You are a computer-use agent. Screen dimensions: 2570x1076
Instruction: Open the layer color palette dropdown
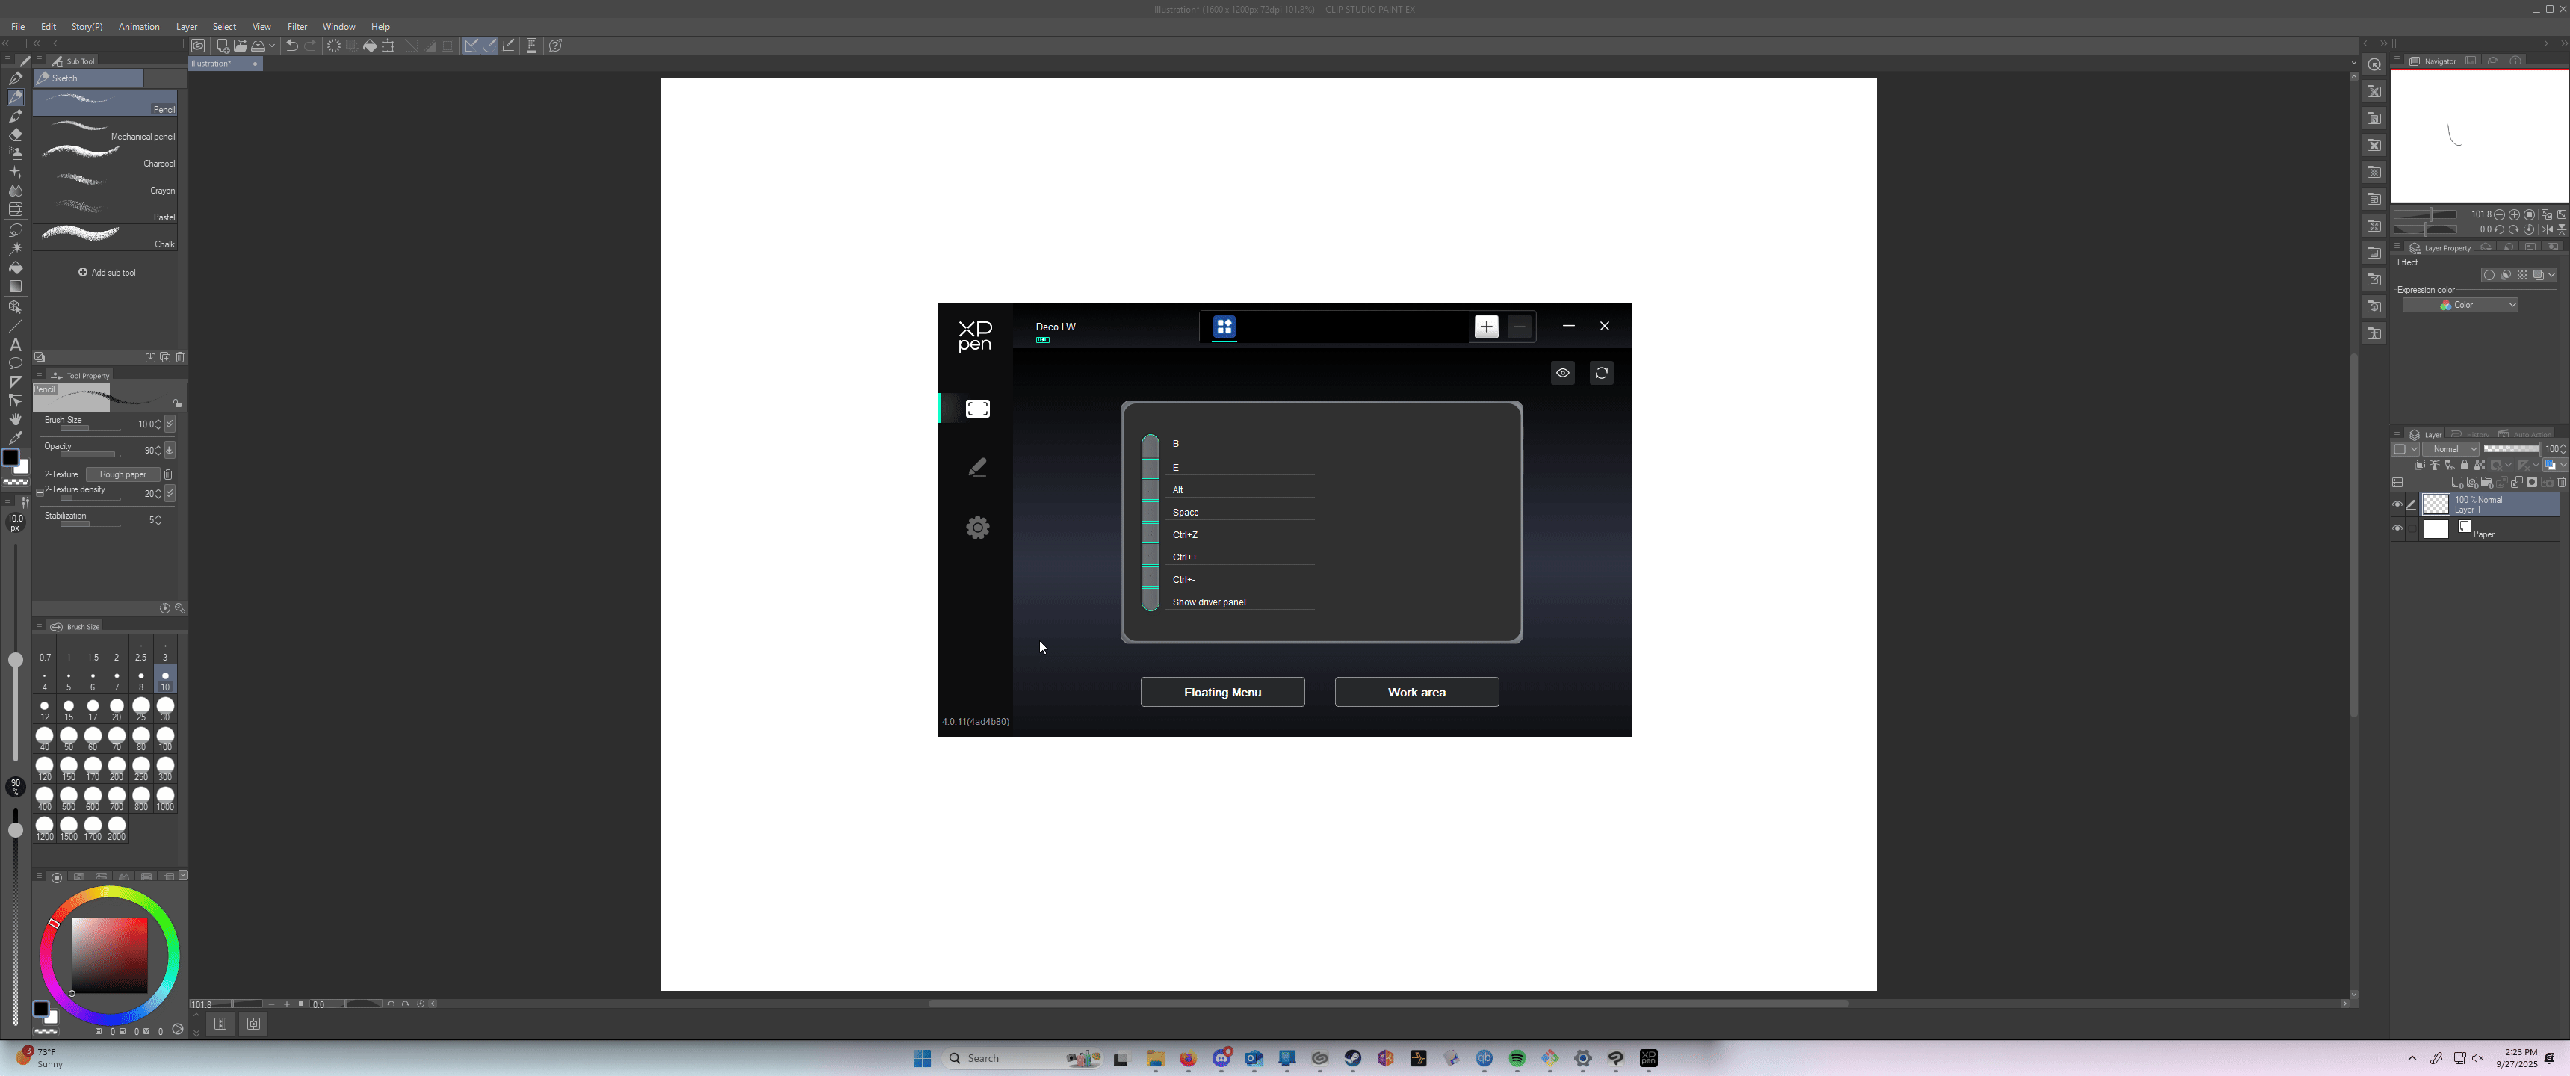(x=2562, y=465)
